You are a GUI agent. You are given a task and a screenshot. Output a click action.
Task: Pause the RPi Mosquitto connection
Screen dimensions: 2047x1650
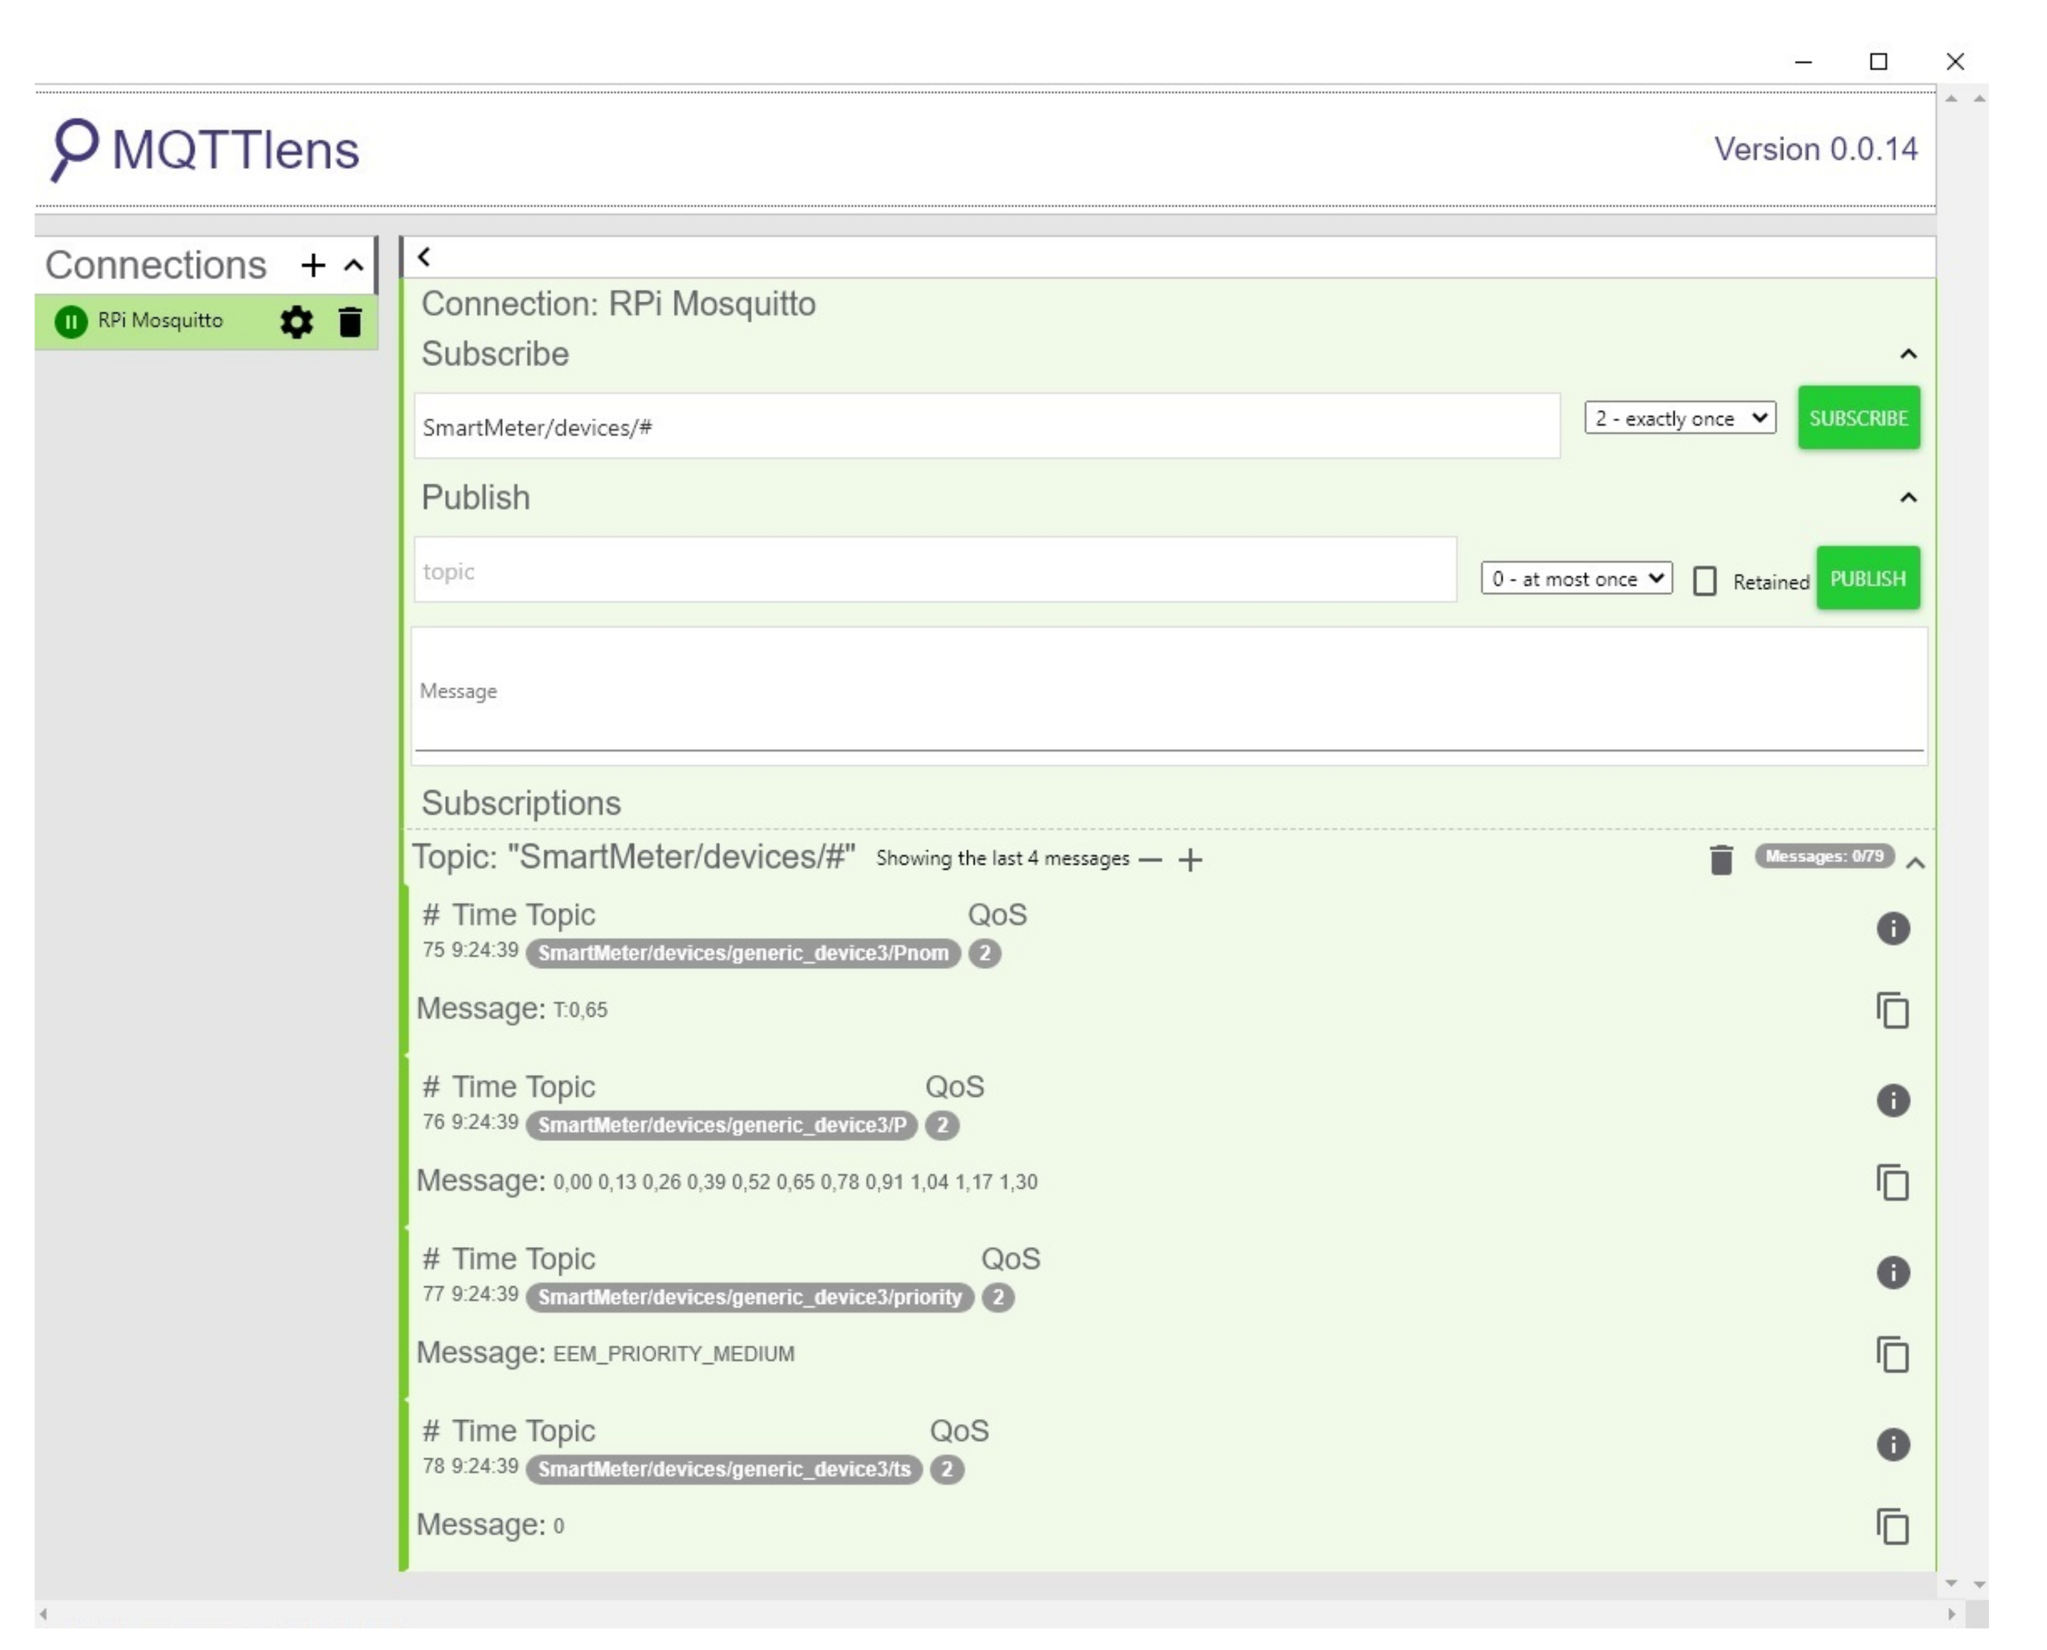click(x=70, y=322)
